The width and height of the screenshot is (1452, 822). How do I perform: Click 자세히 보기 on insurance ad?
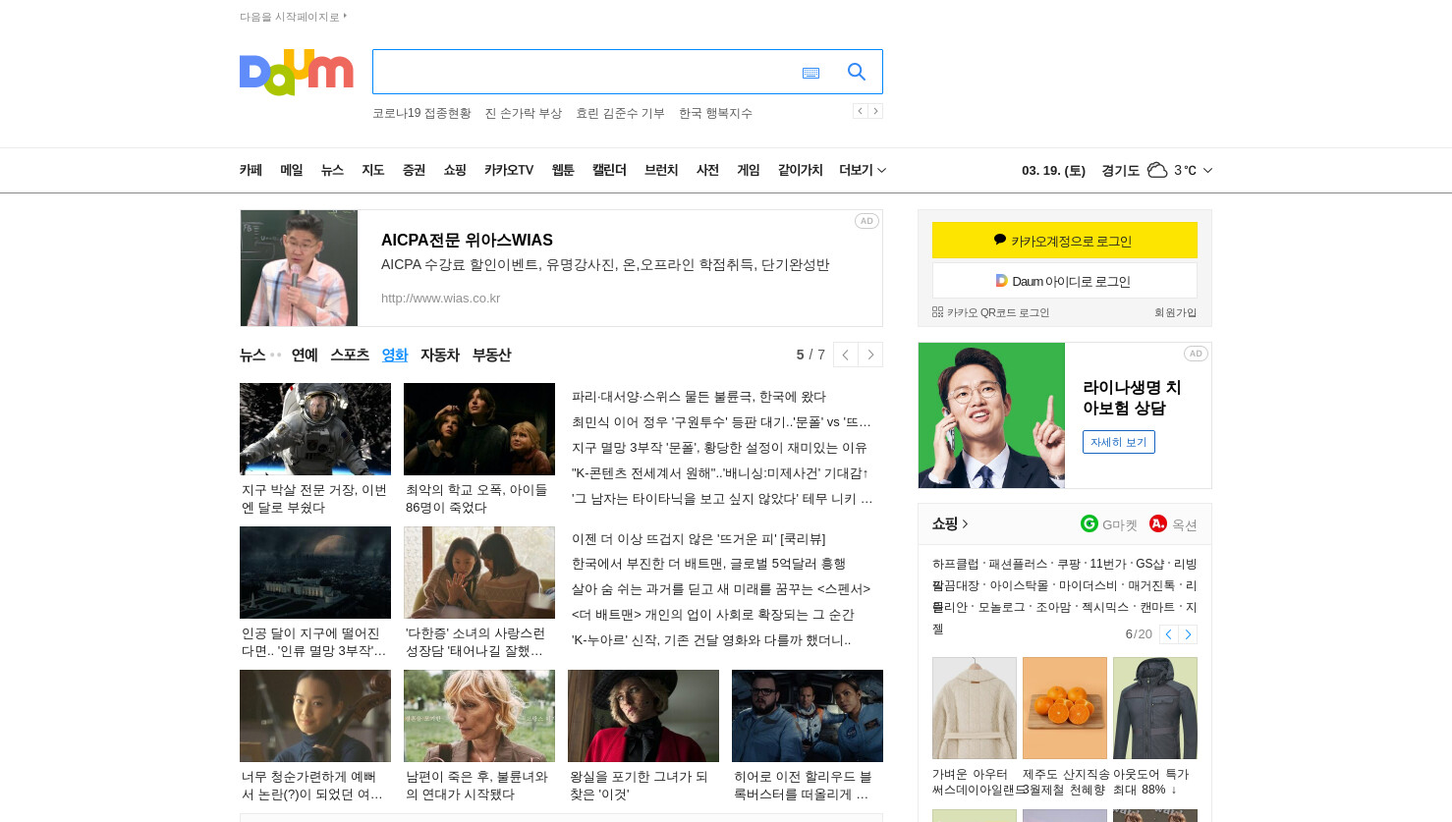(1119, 442)
